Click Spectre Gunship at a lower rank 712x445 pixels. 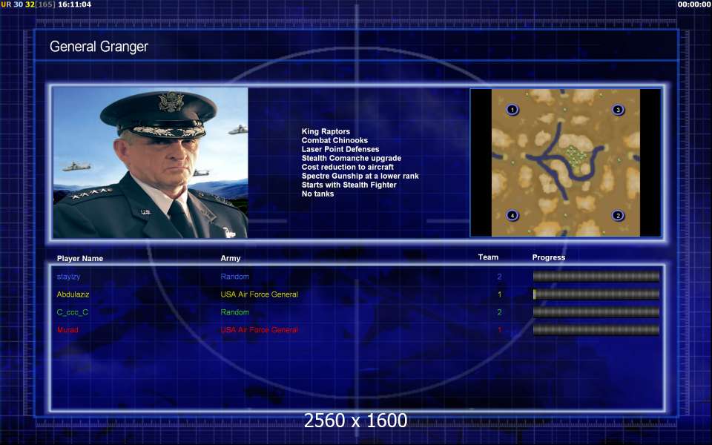point(360,176)
